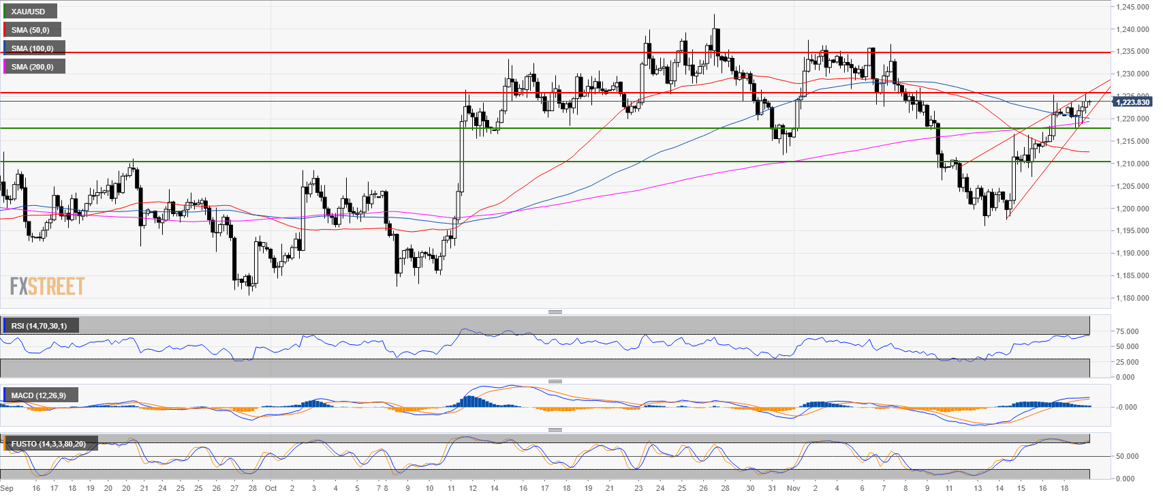Click the FXStreet watermark logo

click(x=47, y=286)
